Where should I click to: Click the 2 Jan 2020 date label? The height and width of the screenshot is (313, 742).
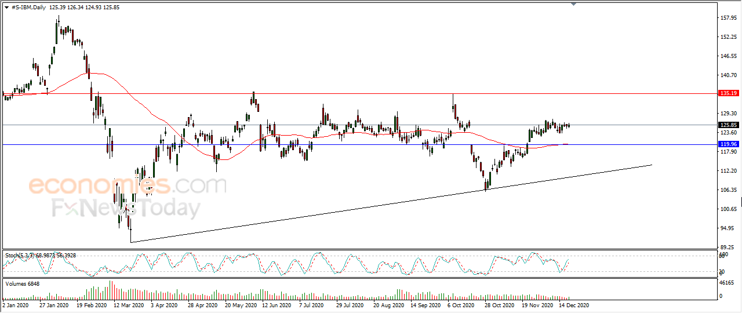[x=16, y=304]
